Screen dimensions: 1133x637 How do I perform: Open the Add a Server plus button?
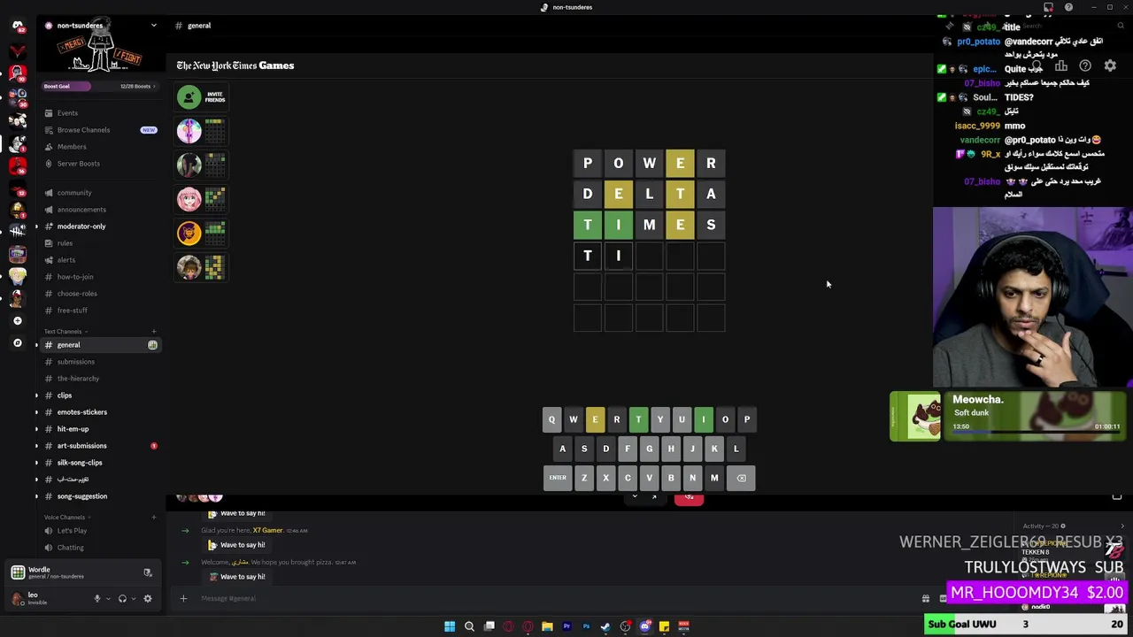pyautogui.click(x=17, y=320)
